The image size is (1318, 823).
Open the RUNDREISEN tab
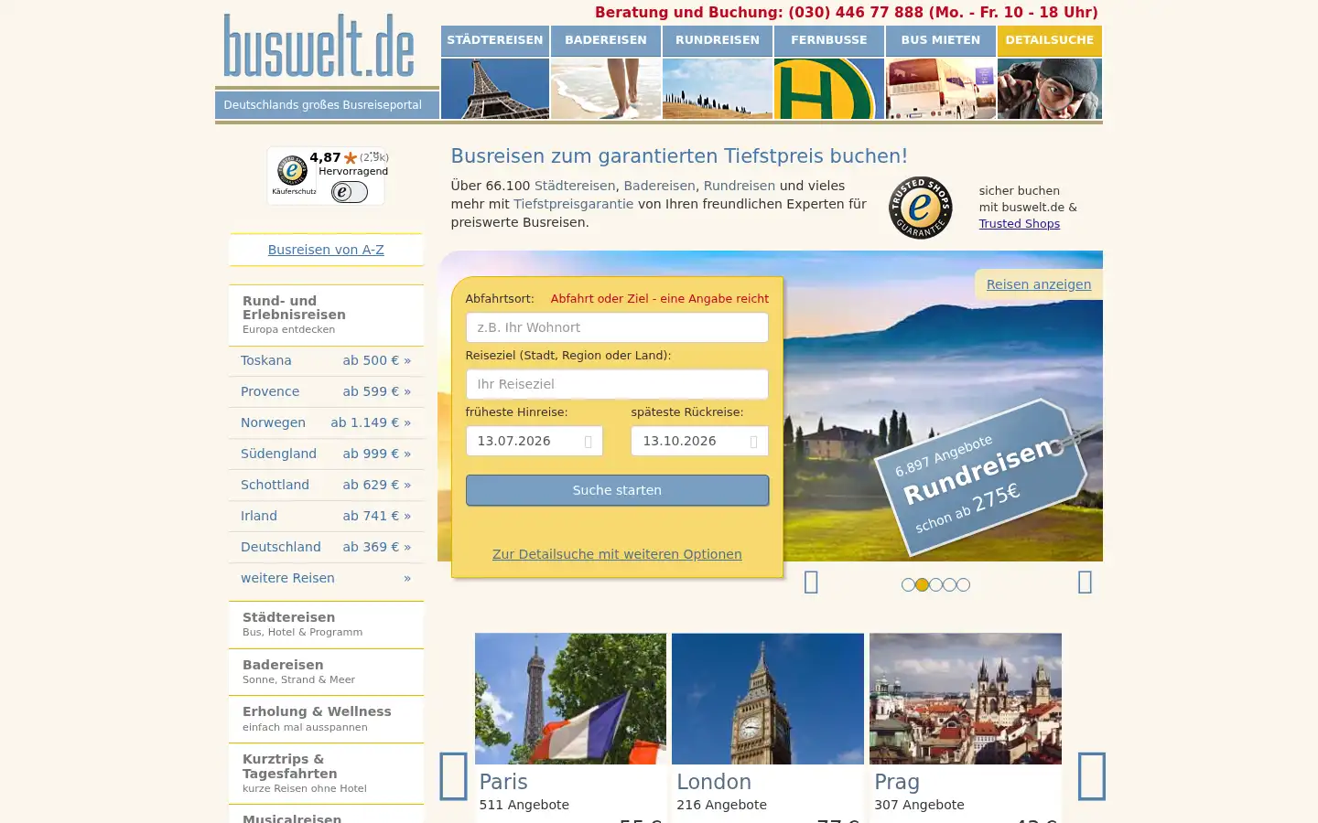pos(718,41)
